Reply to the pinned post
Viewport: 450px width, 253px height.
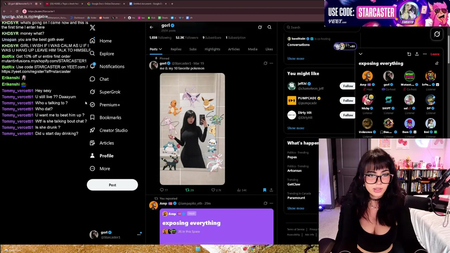click(164, 190)
